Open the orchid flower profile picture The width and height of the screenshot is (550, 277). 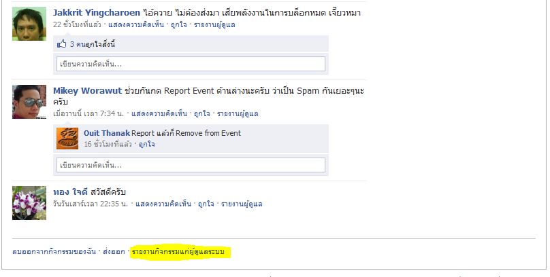tap(29, 203)
